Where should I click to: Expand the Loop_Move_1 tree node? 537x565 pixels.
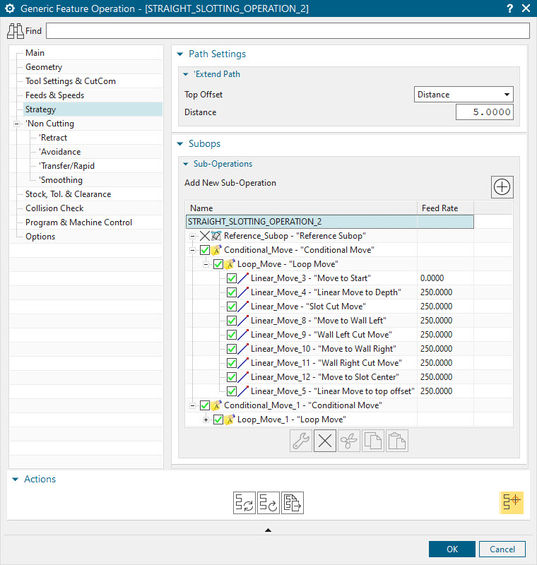(206, 420)
